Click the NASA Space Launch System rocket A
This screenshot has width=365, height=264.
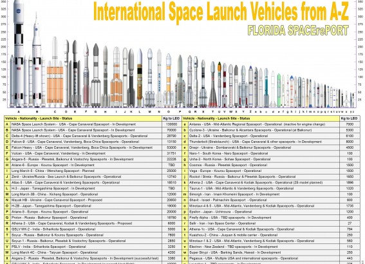pos(19,53)
